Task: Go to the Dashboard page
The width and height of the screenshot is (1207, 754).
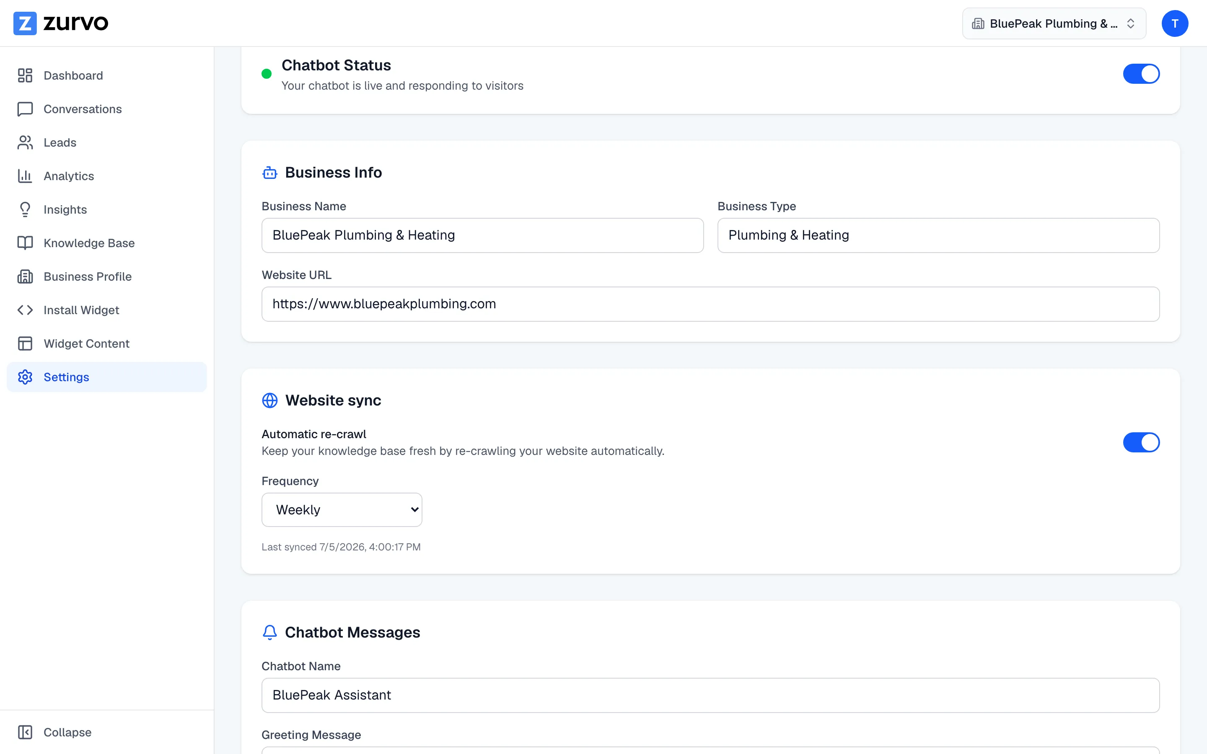Action: pos(107,75)
